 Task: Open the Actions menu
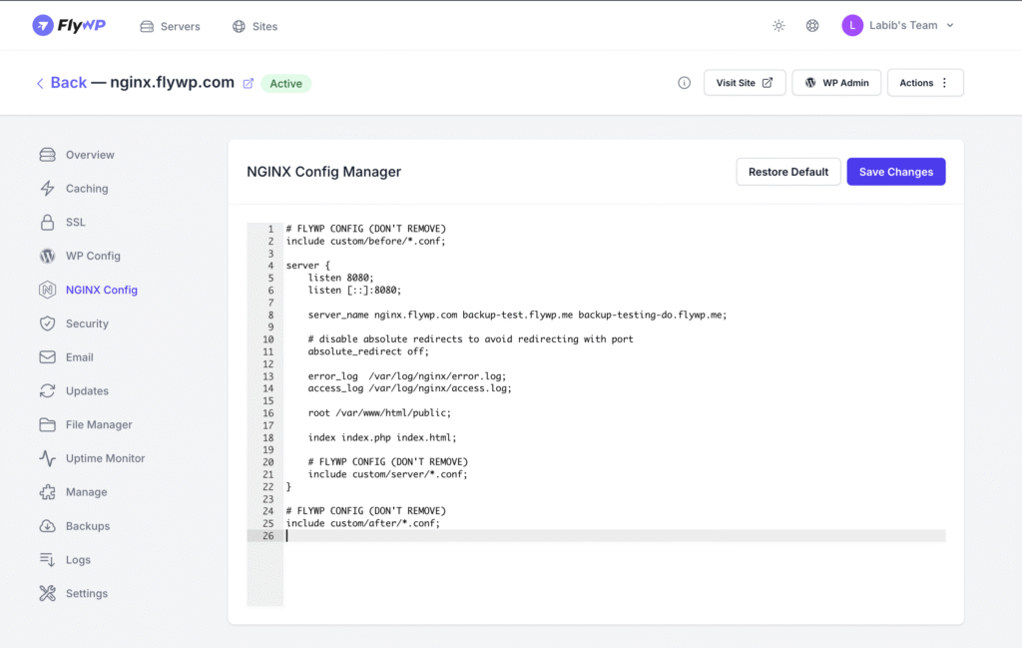(925, 83)
